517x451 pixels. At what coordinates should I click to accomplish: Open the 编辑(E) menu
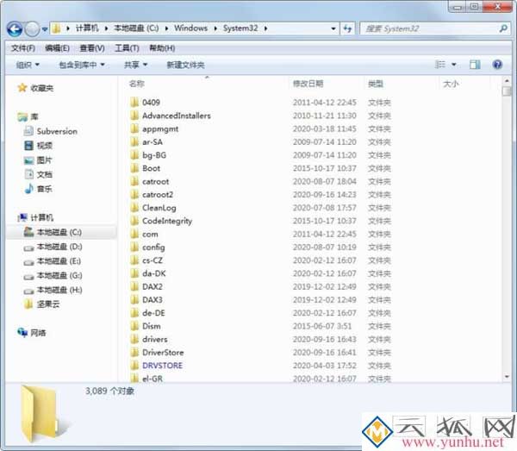57,48
